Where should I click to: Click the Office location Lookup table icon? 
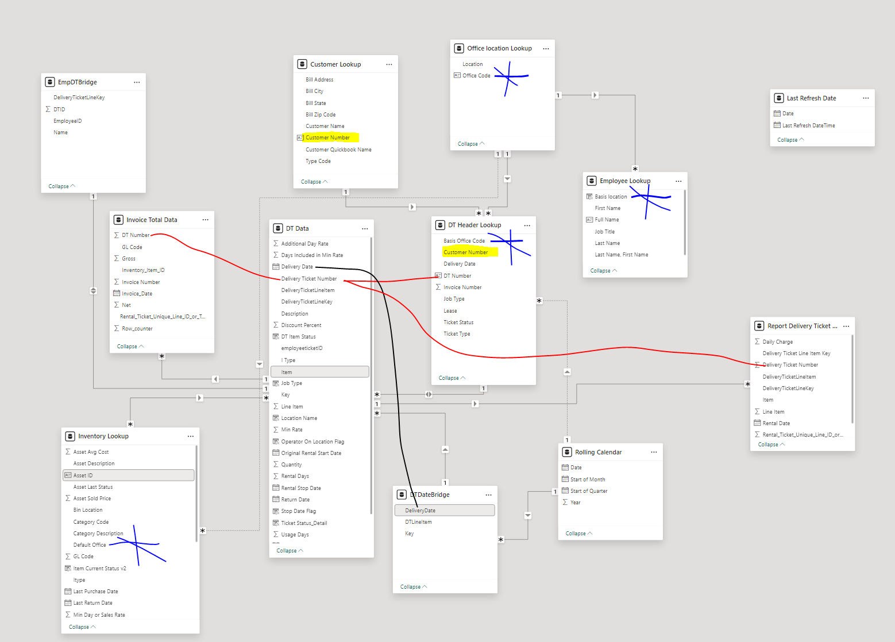coord(459,48)
